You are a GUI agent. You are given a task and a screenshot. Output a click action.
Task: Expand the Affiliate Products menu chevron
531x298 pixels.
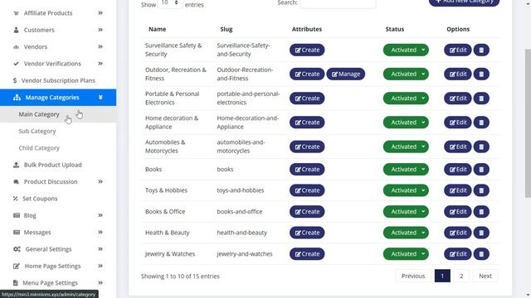point(100,13)
